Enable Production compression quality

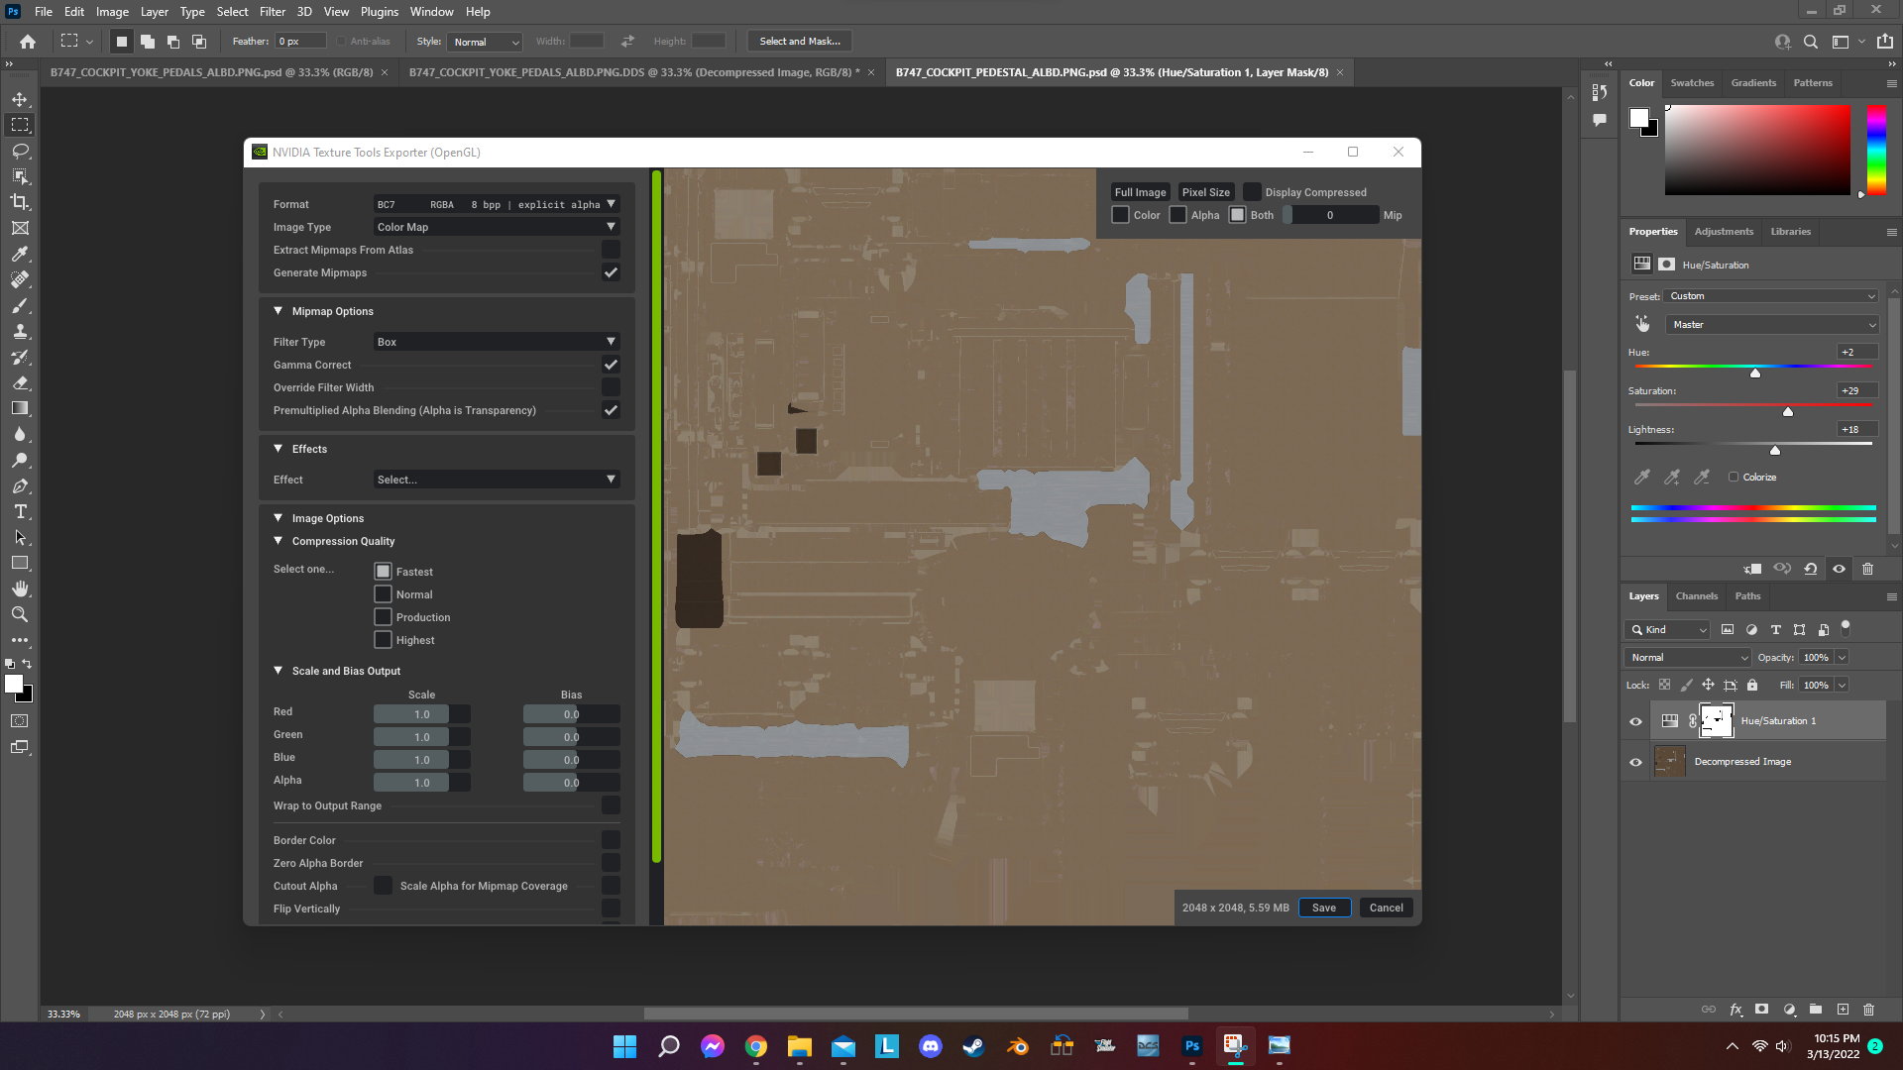click(383, 616)
